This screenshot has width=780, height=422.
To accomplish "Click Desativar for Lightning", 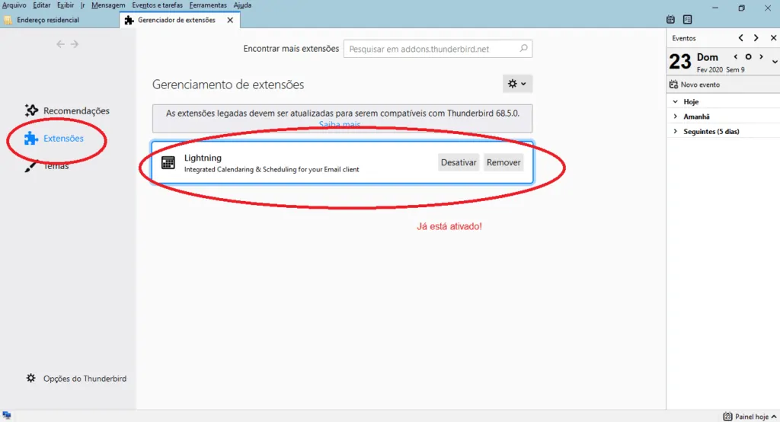I will 458,162.
